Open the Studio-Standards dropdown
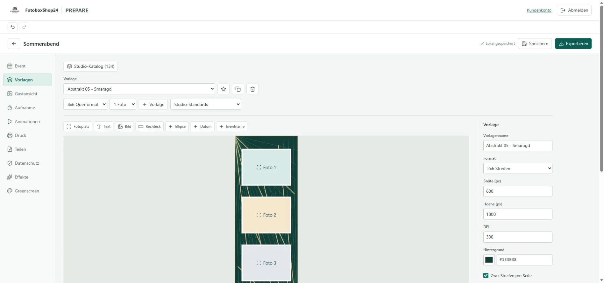The width and height of the screenshot is (604, 283). (x=206, y=104)
